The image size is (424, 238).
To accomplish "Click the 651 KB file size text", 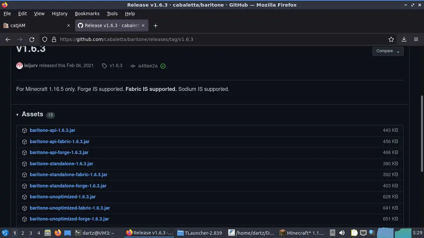I will coord(391,219).
